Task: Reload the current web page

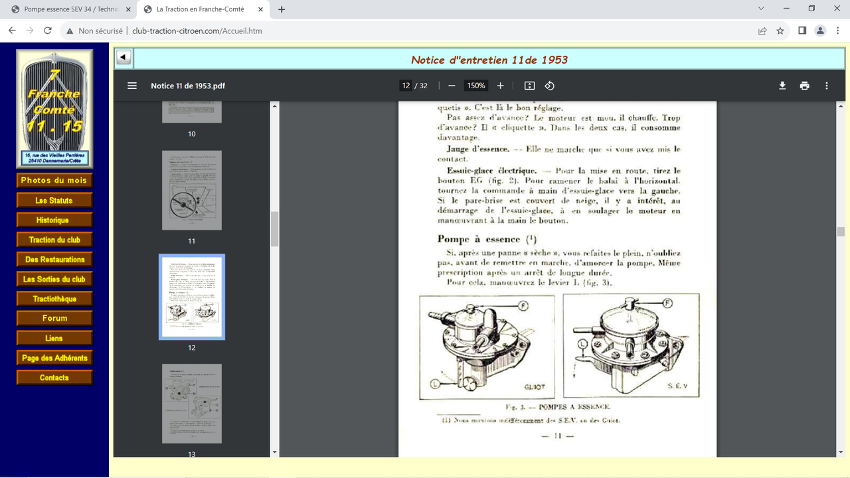Action: [48, 31]
